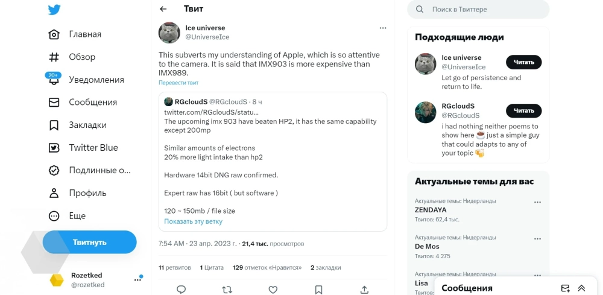Compose new message in Сообщения panel
603x295 pixels.
[x=565, y=288]
